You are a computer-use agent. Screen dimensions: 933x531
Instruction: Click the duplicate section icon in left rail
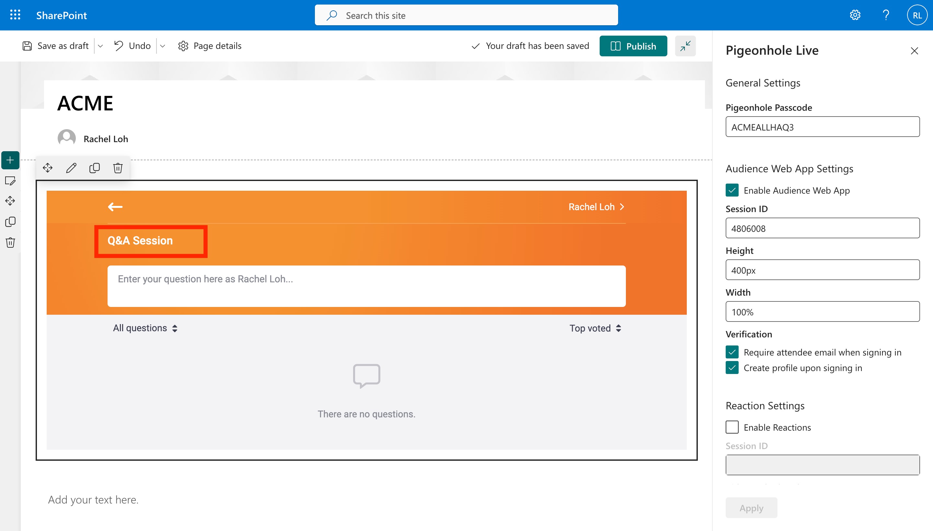click(x=10, y=222)
